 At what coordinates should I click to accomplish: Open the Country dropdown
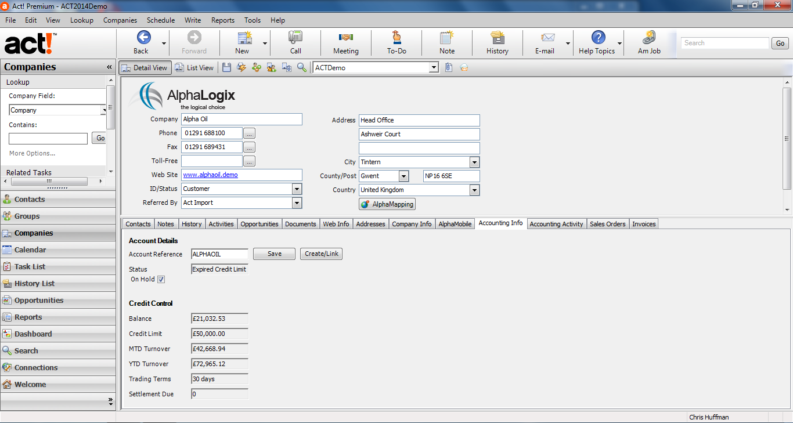[474, 190]
